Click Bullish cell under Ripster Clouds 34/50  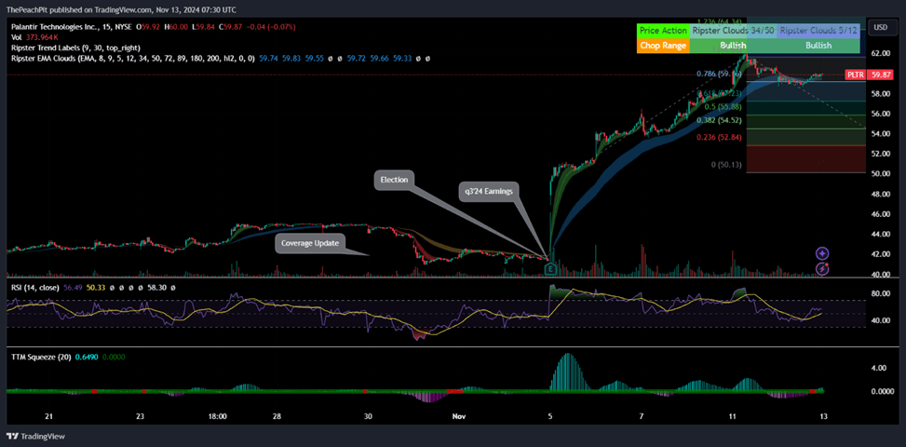click(x=732, y=46)
